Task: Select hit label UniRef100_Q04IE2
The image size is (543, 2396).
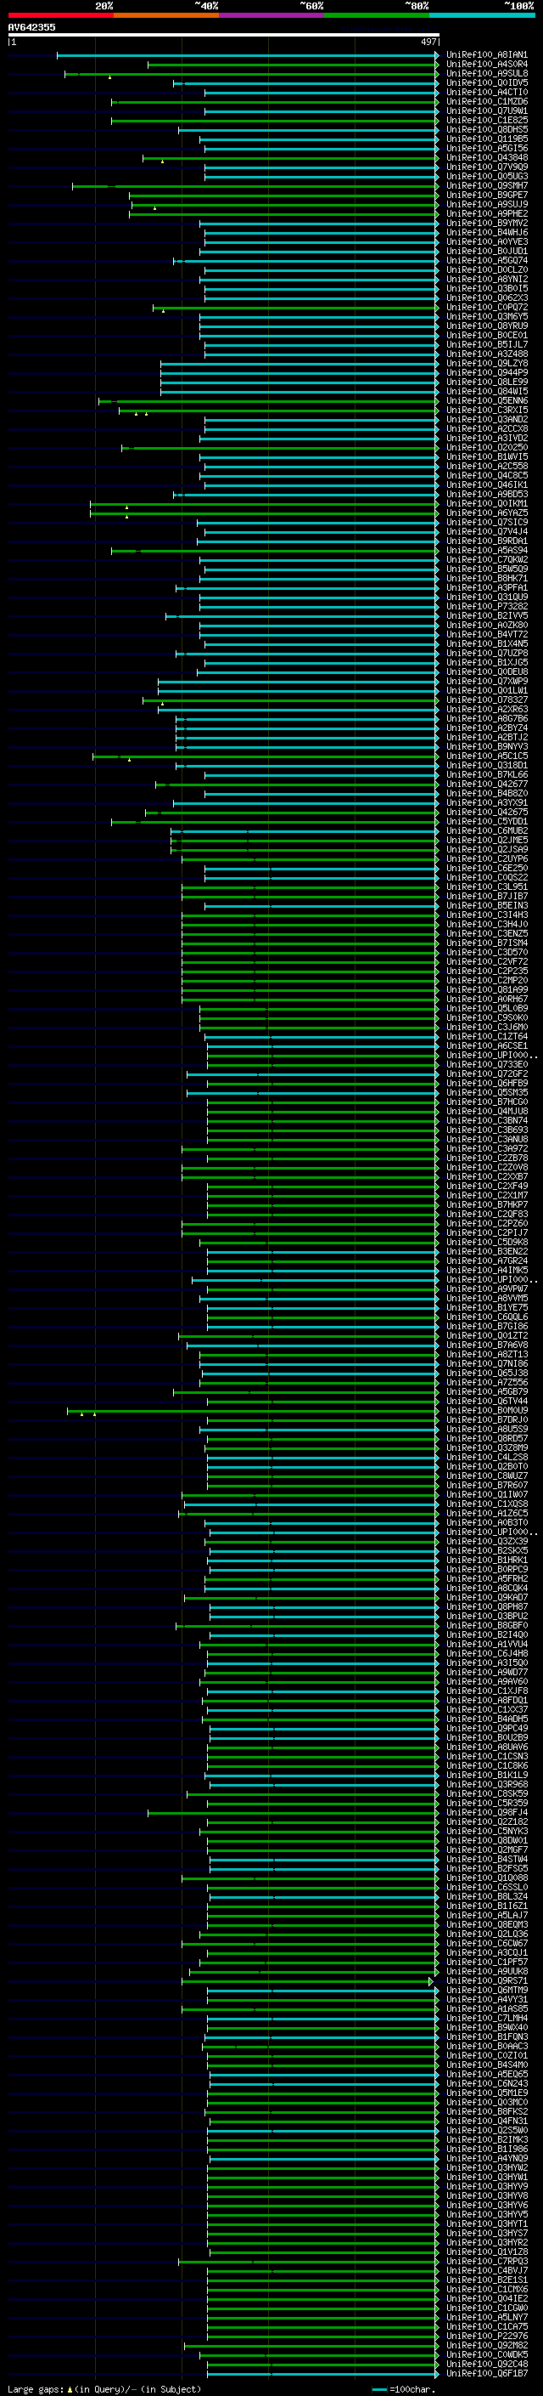Action: point(486,2298)
